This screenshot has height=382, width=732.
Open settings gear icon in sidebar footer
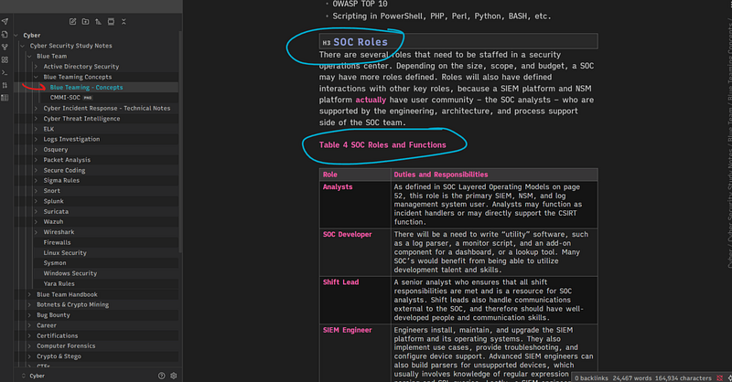click(174, 376)
